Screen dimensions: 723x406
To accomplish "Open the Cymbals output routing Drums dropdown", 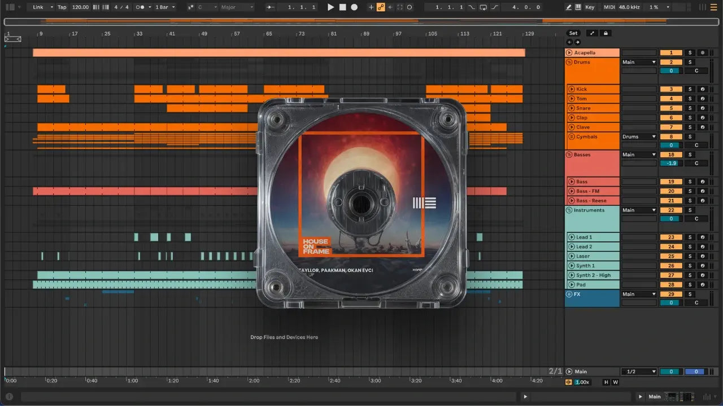I will coord(639,136).
